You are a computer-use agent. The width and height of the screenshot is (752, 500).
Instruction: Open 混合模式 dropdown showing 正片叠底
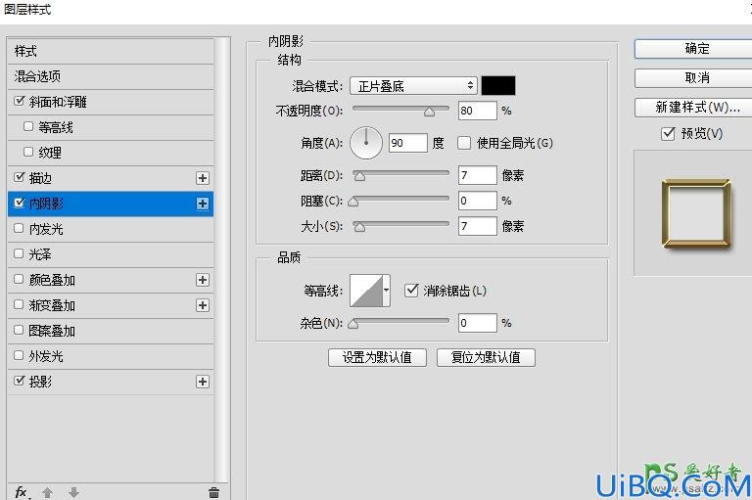413,86
